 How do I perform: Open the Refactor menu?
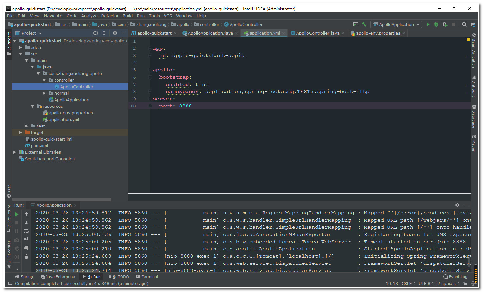coord(110,16)
